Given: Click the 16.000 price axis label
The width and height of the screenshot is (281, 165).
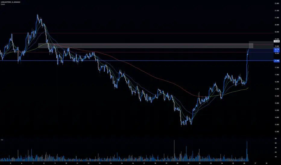Looking at the screenshot, I should pyautogui.click(x=277, y=89).
